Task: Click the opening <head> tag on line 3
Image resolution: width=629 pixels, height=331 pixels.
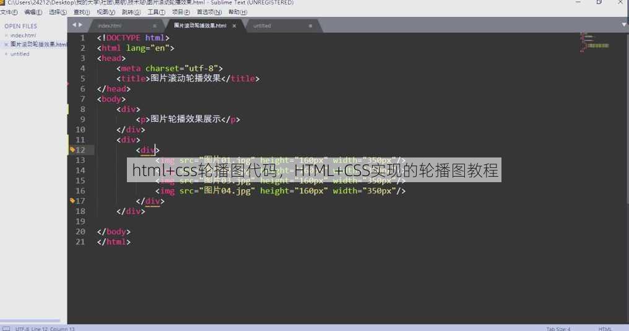Action: click(111, 59)
